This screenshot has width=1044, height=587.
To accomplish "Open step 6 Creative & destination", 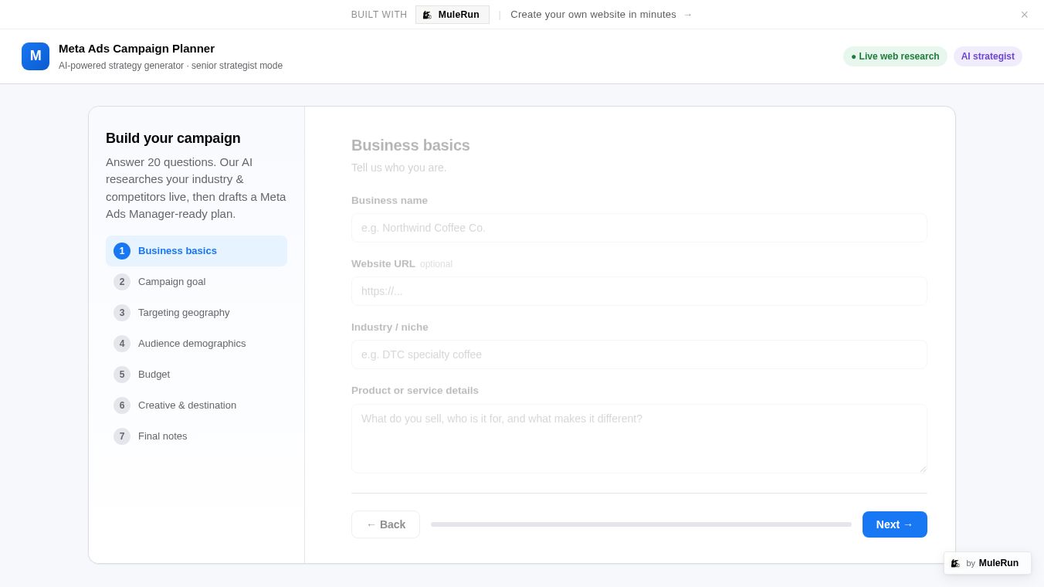I will coord(196,405).
